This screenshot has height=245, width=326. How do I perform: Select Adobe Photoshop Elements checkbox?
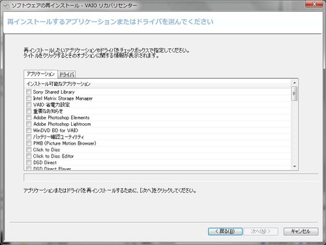coord(29,117)
